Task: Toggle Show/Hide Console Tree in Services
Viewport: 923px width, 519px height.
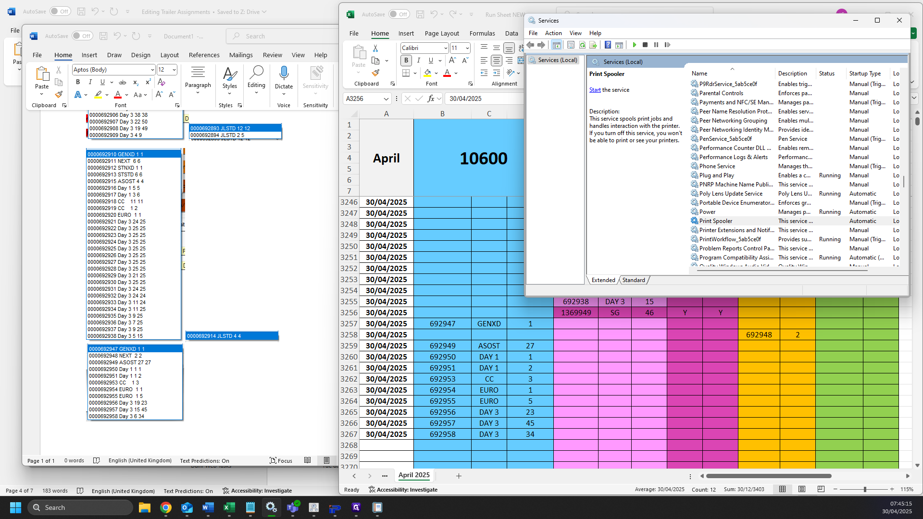Action: pos(556,45)
